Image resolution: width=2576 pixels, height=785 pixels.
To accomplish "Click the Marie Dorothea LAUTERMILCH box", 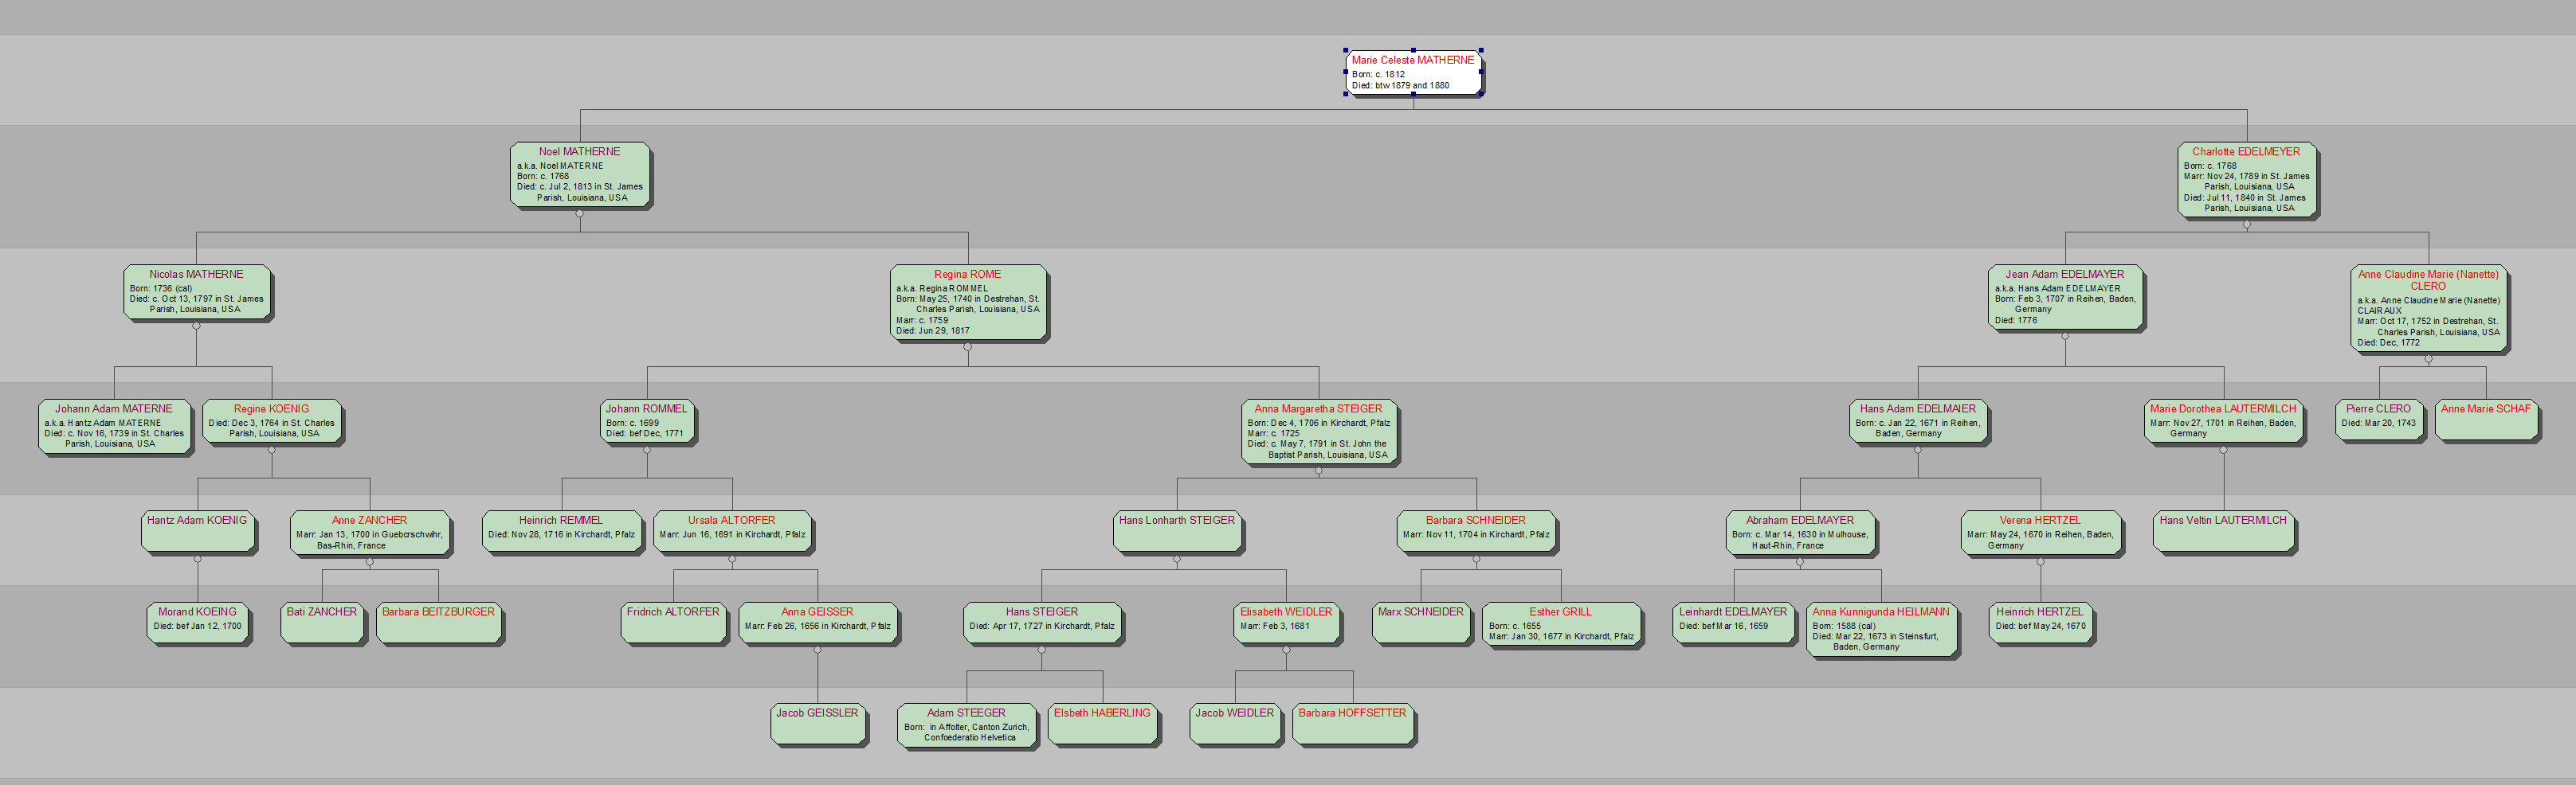I will tap(2223, 421).
